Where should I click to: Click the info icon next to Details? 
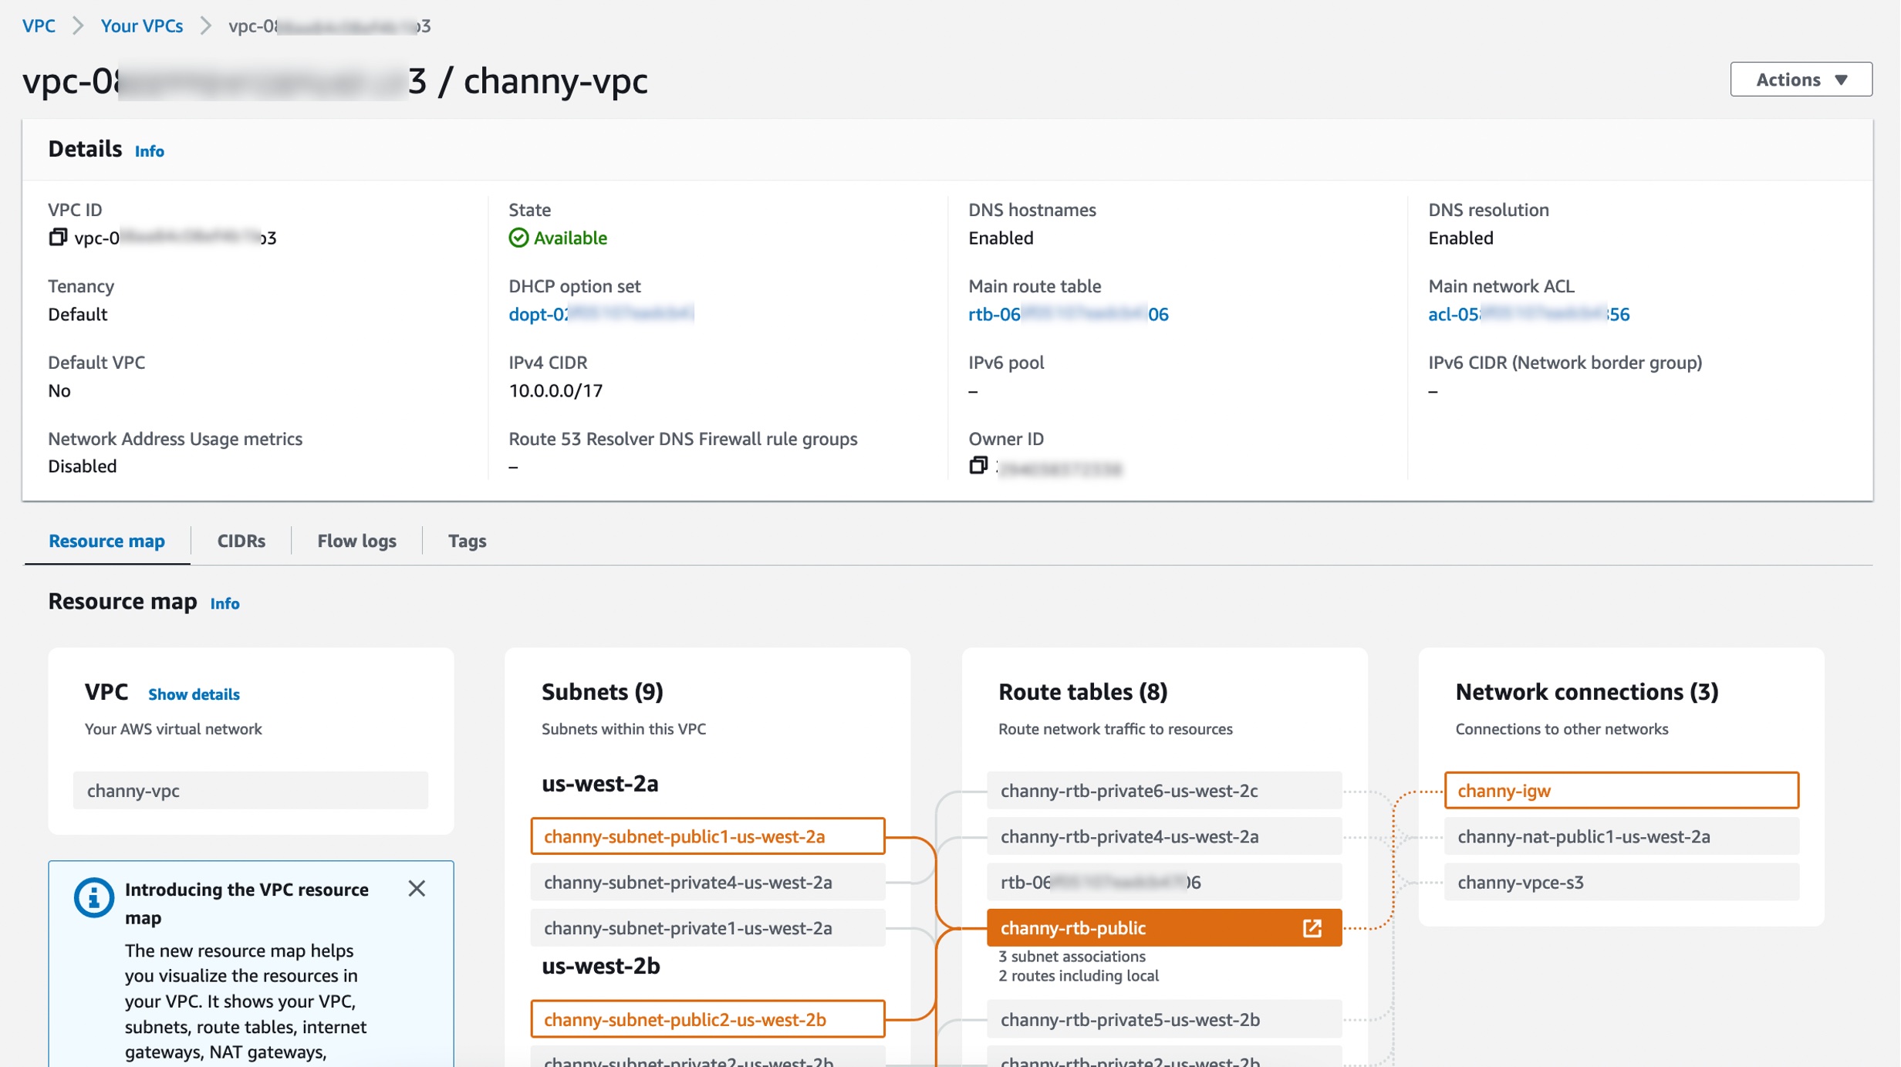(149, 150)
